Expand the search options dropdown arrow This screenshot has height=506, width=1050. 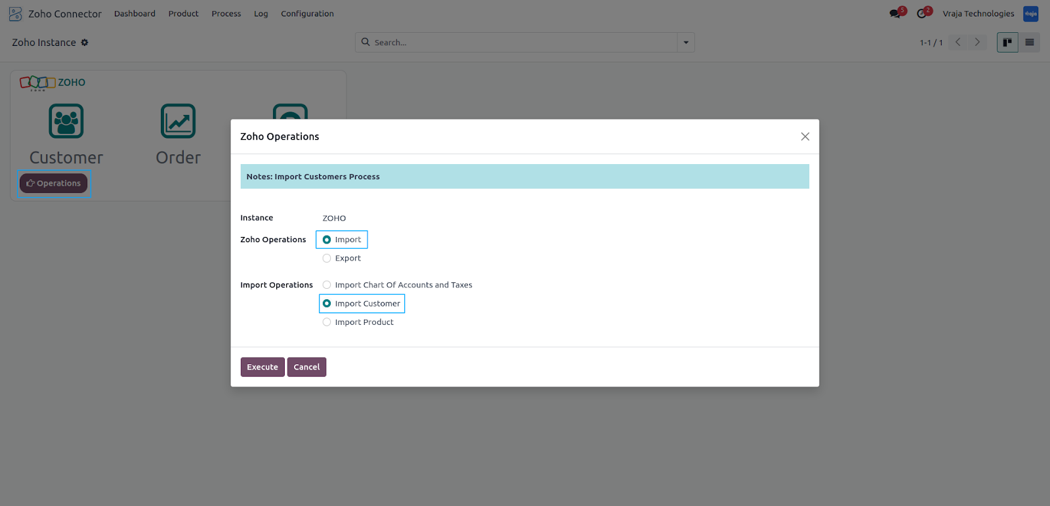click(686, 43)
